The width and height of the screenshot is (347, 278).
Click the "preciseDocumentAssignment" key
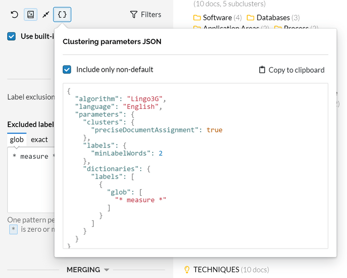(x=145, y=130)
